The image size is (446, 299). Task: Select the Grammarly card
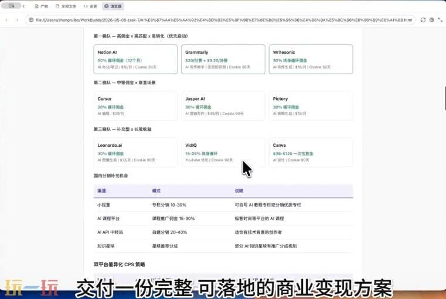pos(223,59)
